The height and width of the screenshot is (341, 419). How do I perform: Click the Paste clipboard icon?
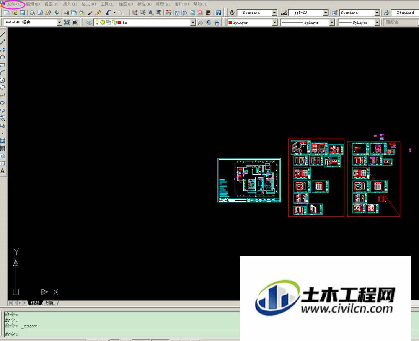(82, 13)
